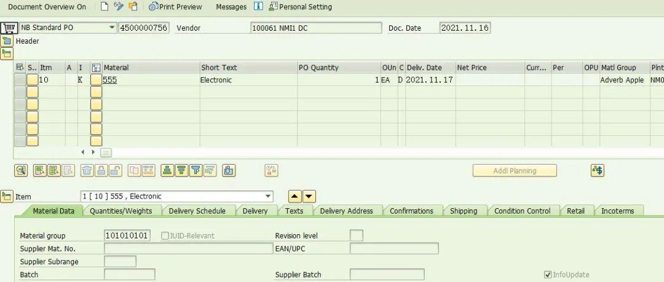This screenshot has height=282, width=664.
Task: Click table horizontal scroll left arrow
Action: click(82, 152)
